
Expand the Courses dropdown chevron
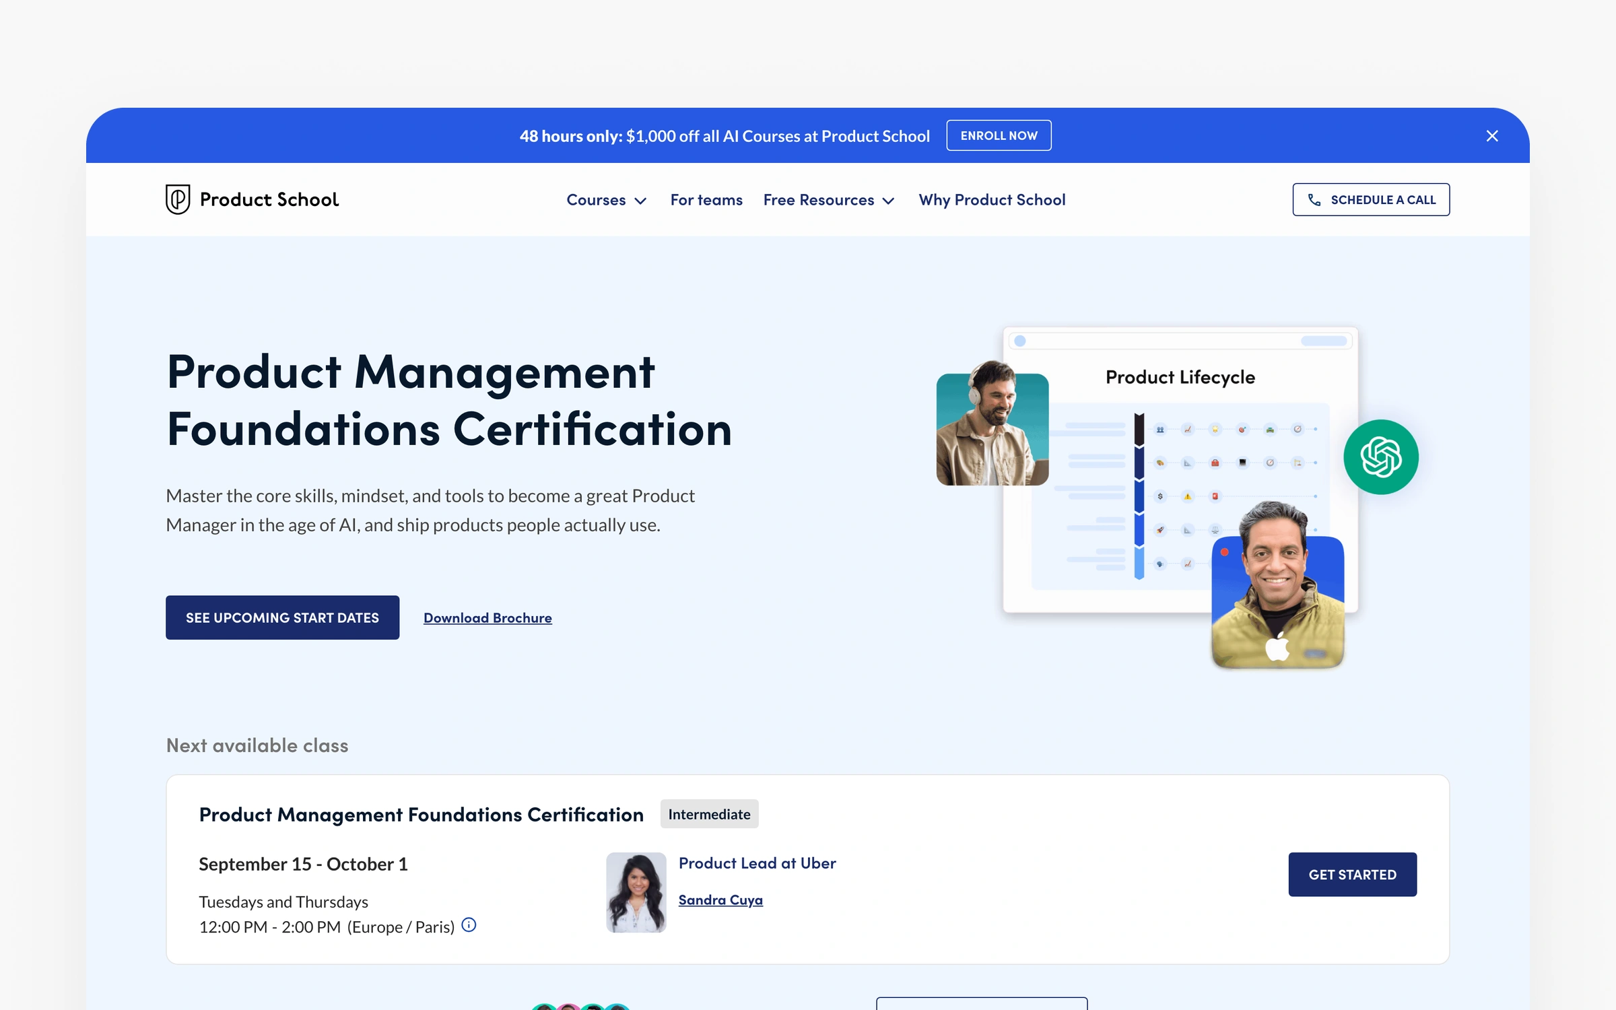coord(640,201)
